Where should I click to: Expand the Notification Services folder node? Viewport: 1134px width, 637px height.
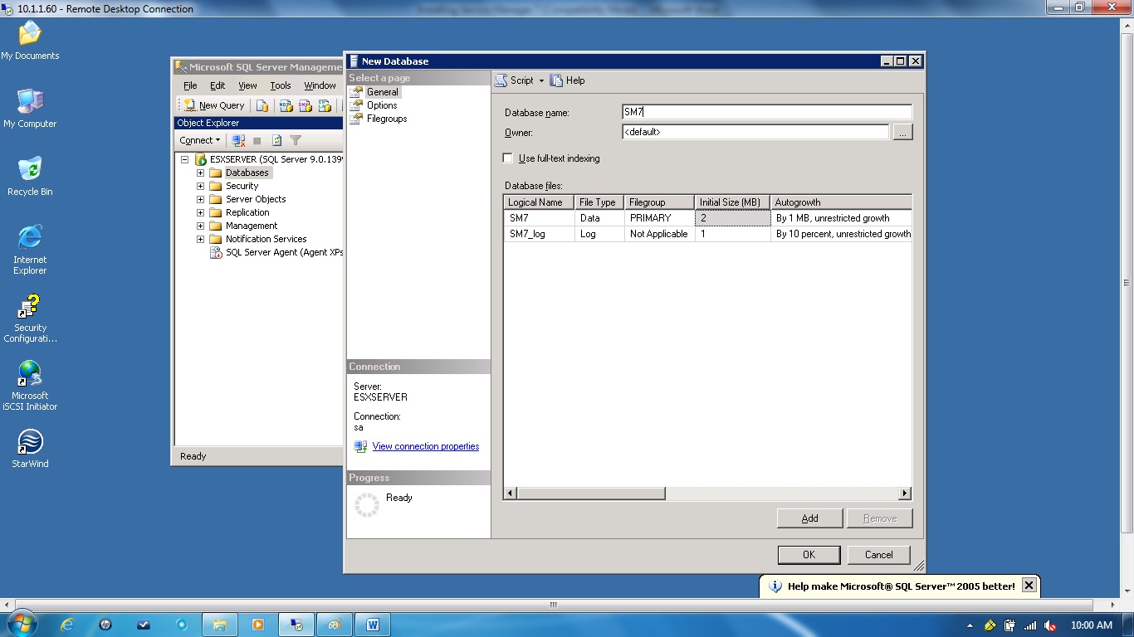tap(200, 239)
